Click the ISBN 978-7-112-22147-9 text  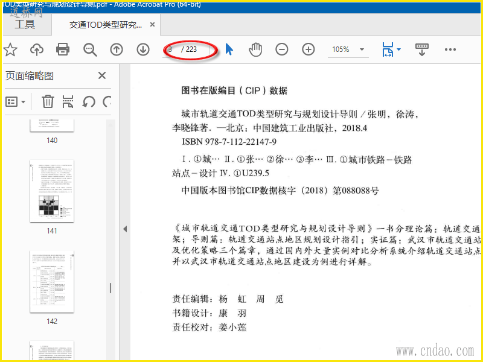[x=229, y=142]
